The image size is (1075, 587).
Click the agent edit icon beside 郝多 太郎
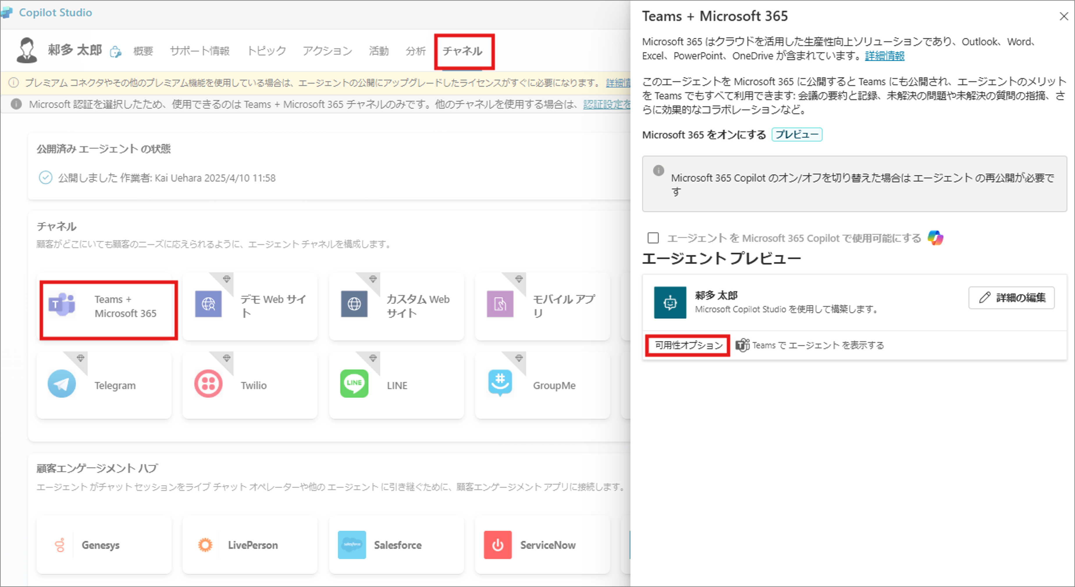[x=115, y=52]
